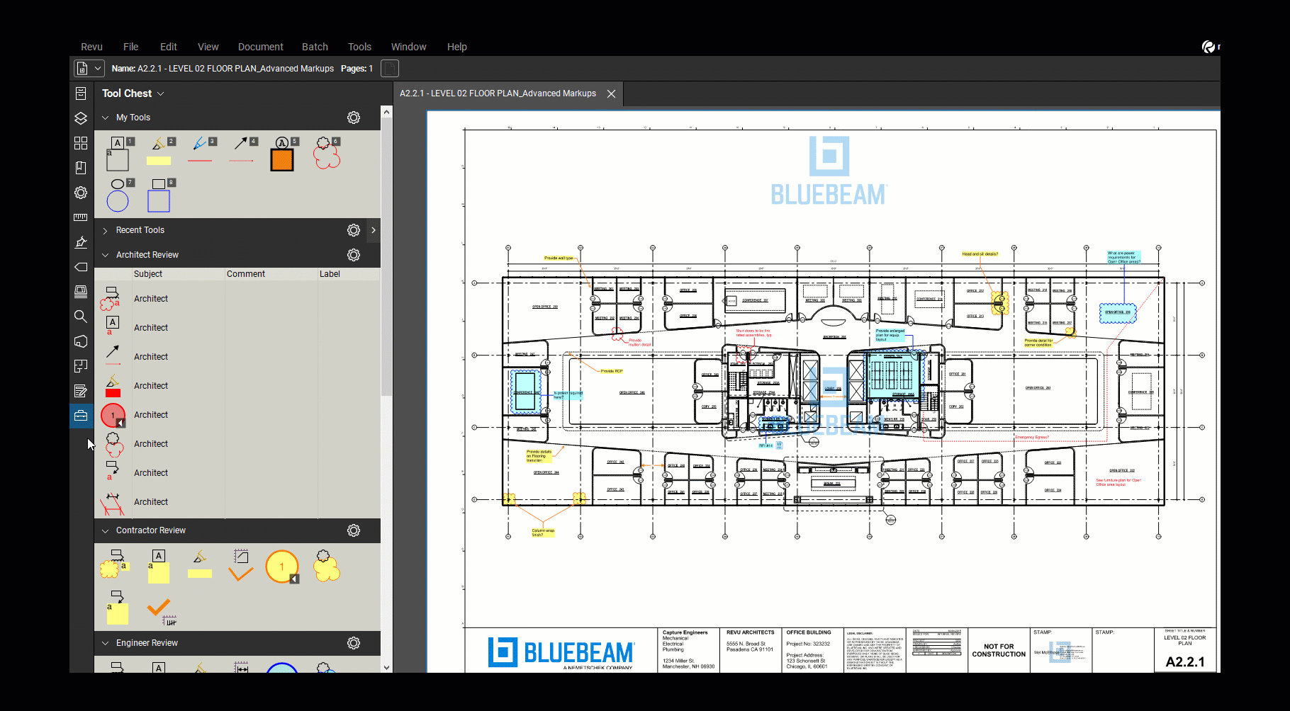1290x711 pixels.
Task: Open the Markups List panel in the sidebar
Action: pos(80,390)
